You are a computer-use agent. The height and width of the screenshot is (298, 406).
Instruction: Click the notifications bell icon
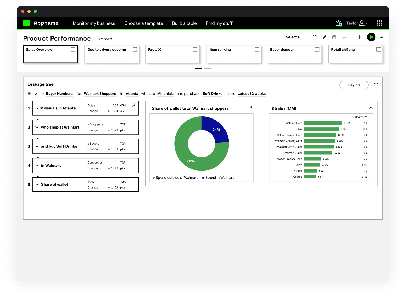pyautogui.click(x=338, y=23)
